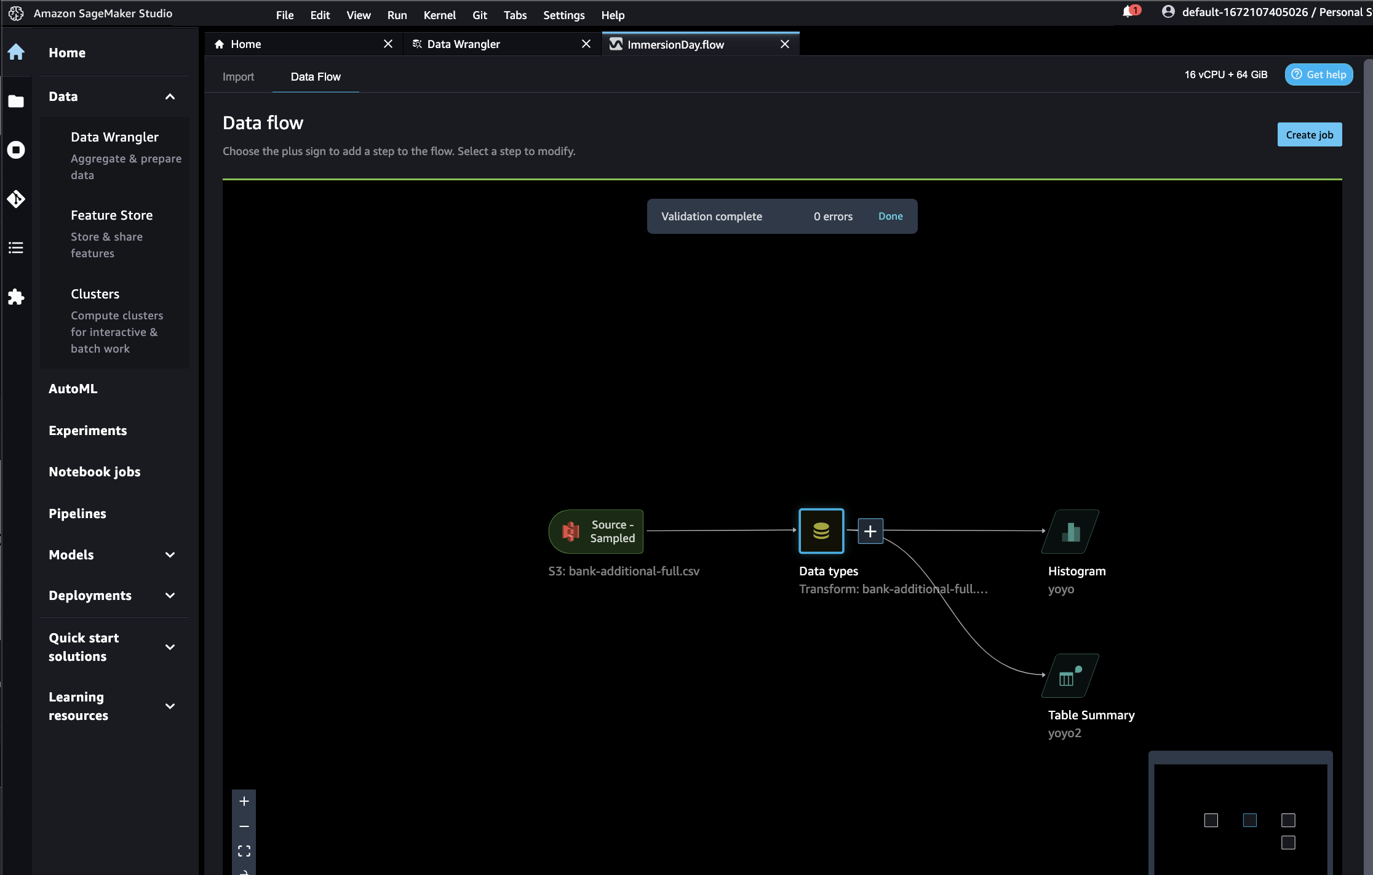Click the notification bell icon
Screen dimensions: 1373x875
coord(1128,12)
